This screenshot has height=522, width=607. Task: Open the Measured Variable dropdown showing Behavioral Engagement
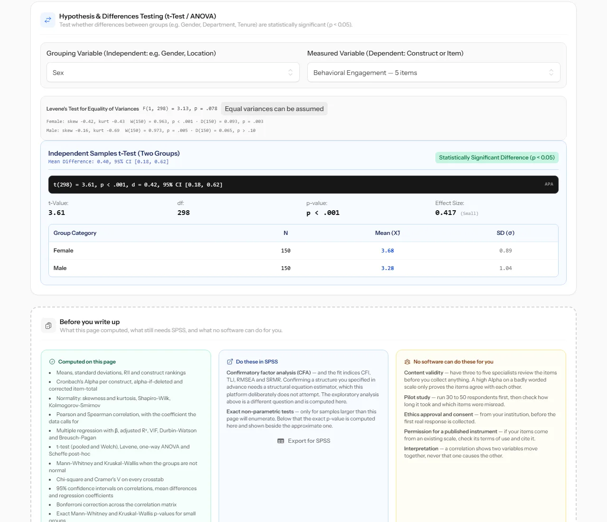click(434, 73)
